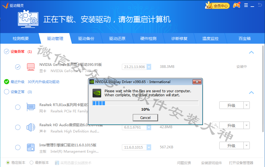265x167 pixels.
Task: Click 升级 for Realtek network driver
Action: [x=231, y=105]
